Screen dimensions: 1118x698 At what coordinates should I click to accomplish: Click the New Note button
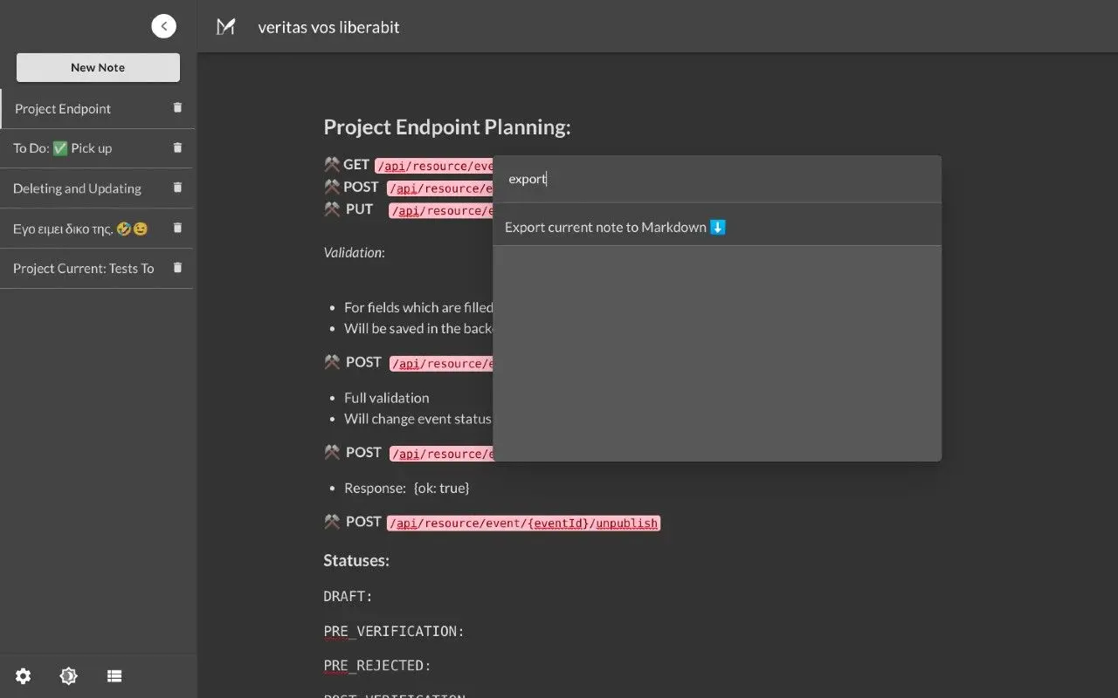(98, 67)
